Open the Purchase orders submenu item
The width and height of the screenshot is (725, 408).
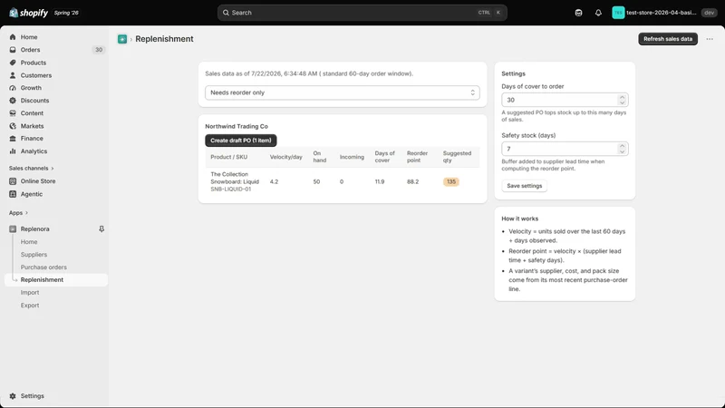43,267
